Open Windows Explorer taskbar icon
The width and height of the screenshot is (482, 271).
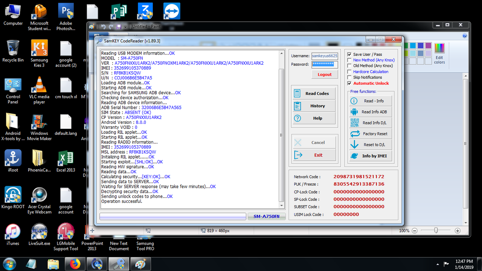[x=53, y=264]
